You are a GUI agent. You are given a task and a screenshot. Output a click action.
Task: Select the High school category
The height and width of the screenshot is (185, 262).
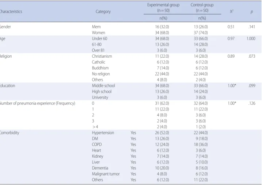tap(102, 92)
